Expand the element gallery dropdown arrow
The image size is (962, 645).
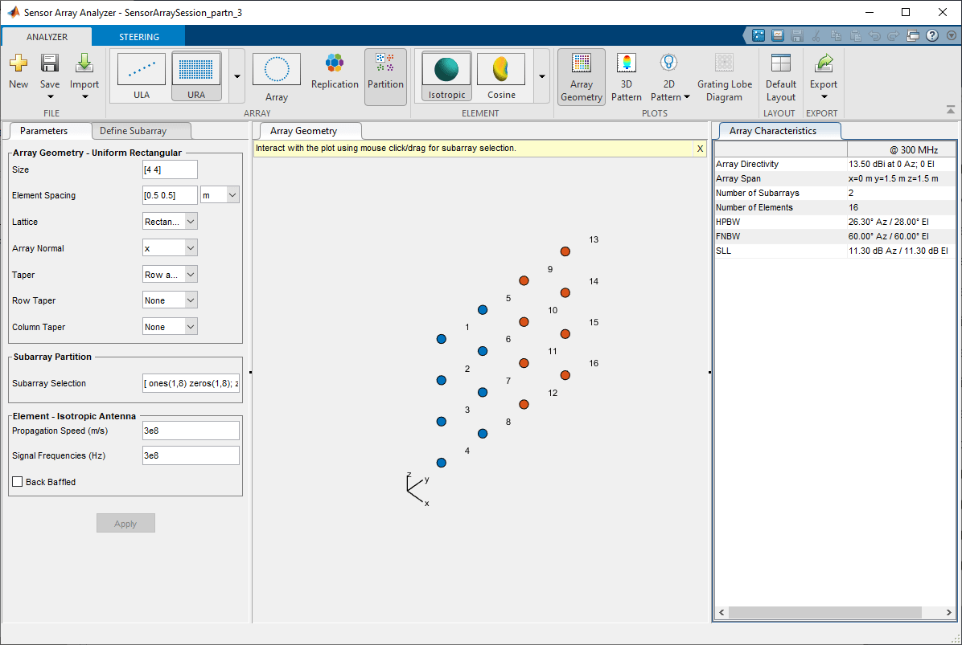point(542,76)
